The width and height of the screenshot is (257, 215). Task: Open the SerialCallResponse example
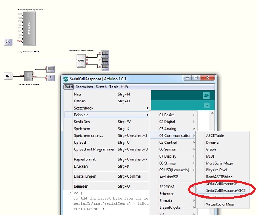[223, 184]
